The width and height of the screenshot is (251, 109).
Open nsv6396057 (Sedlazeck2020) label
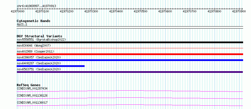tap(39, 57)
